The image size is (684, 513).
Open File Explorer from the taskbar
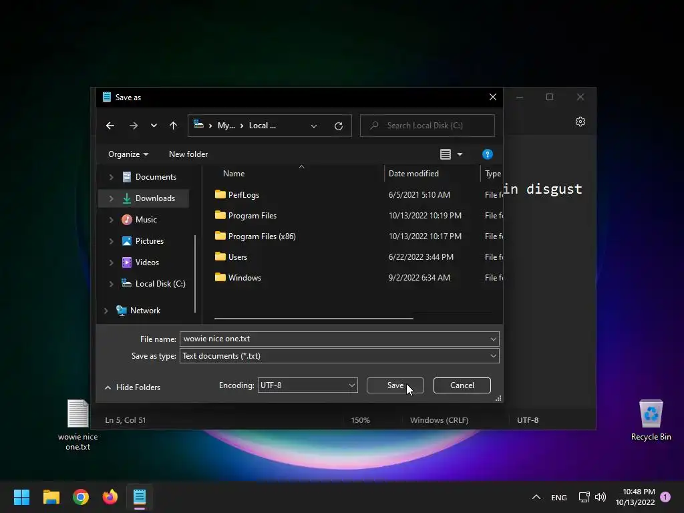pos(51,497)
